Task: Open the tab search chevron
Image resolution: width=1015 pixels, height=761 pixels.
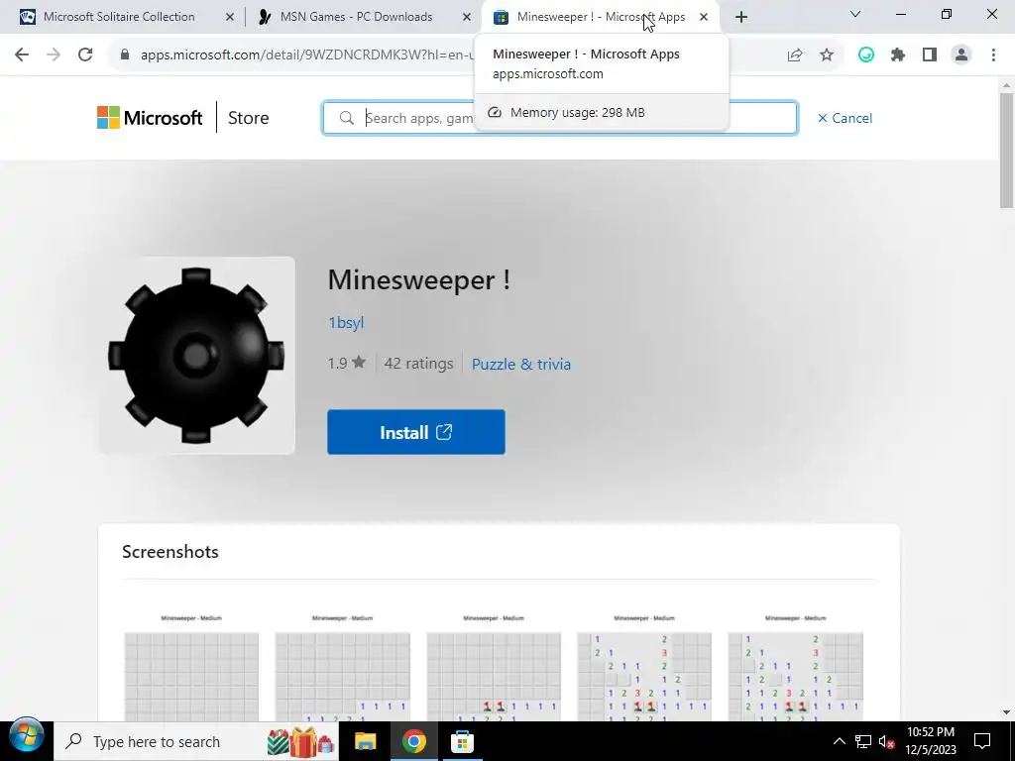Action: click(x=855, y=14)
